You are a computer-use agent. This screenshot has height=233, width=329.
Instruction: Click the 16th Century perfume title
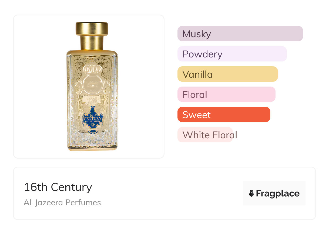(x=58, y=187)
